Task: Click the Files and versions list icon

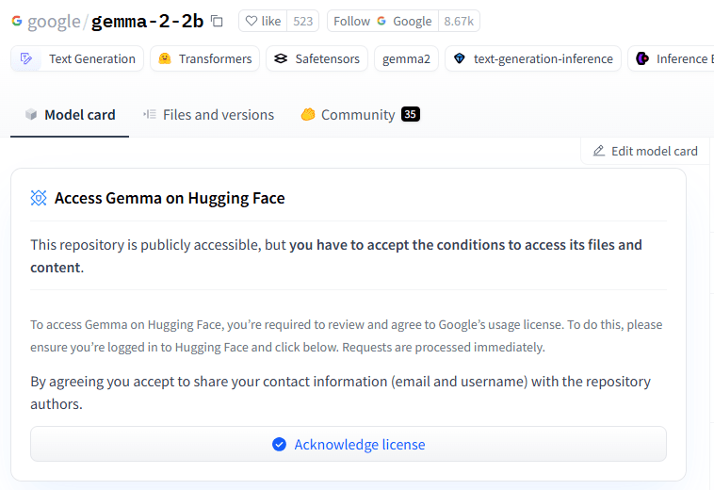Action: 150,114
